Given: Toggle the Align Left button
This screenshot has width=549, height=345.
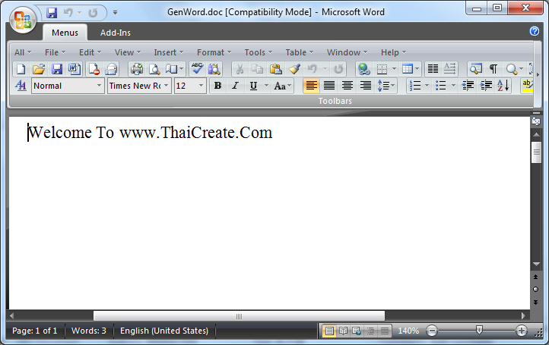Looking at the screenshot, I should tap(311, 86).
